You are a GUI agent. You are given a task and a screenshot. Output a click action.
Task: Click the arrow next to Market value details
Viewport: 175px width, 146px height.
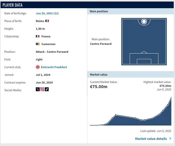click(170, 139)
